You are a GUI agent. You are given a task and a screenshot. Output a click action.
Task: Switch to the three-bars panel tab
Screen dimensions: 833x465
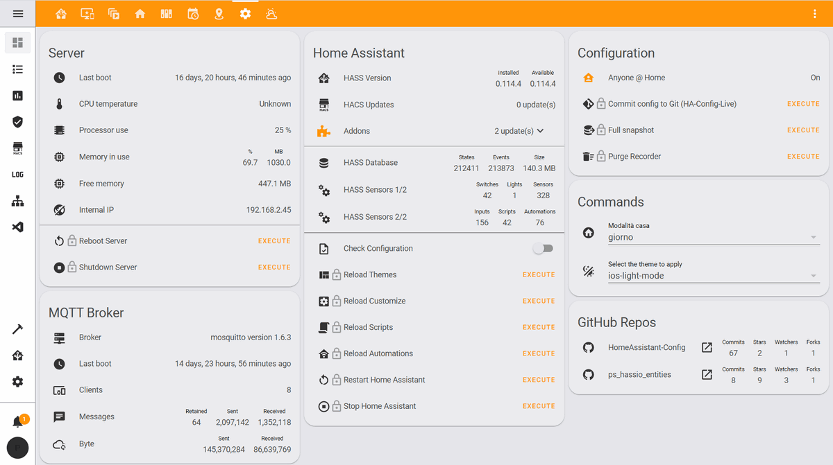tap(167, 14)
